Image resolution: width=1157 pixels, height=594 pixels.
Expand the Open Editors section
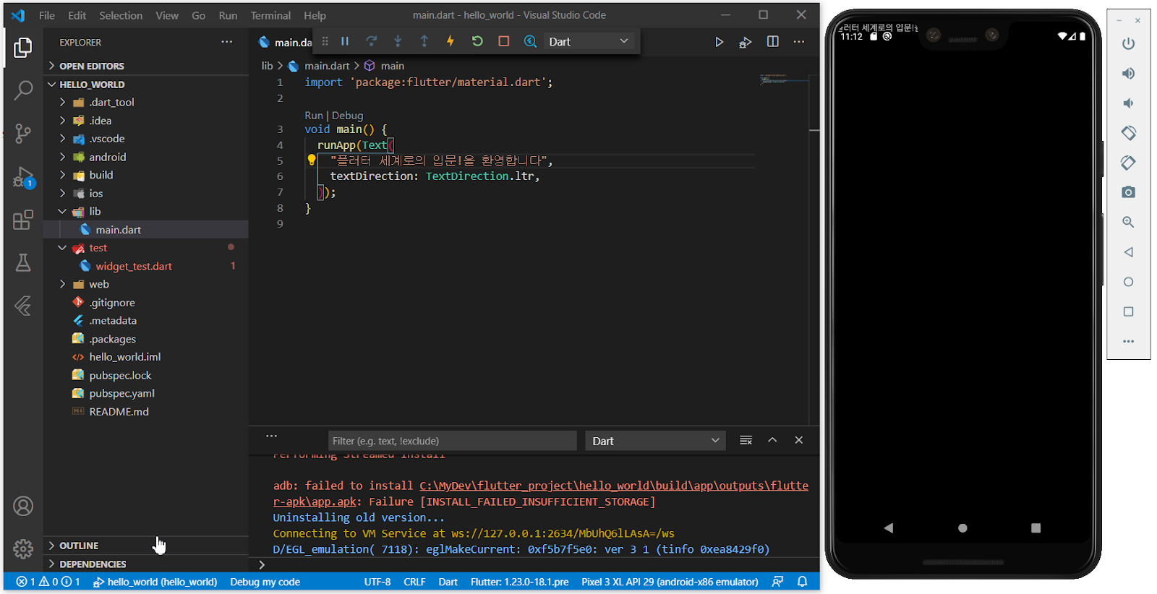[x=146, y=66]
